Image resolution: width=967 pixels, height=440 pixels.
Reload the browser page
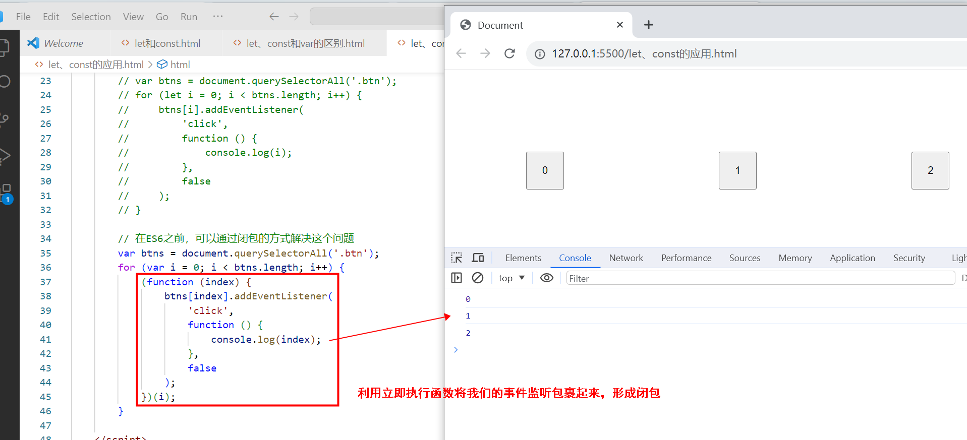pyautogui.click(x=509, y=53)
